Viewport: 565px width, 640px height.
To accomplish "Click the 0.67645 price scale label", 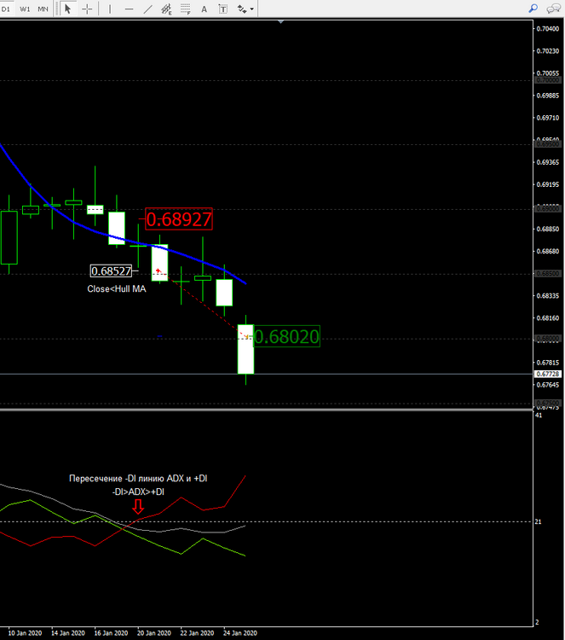I will pos(547,385).
